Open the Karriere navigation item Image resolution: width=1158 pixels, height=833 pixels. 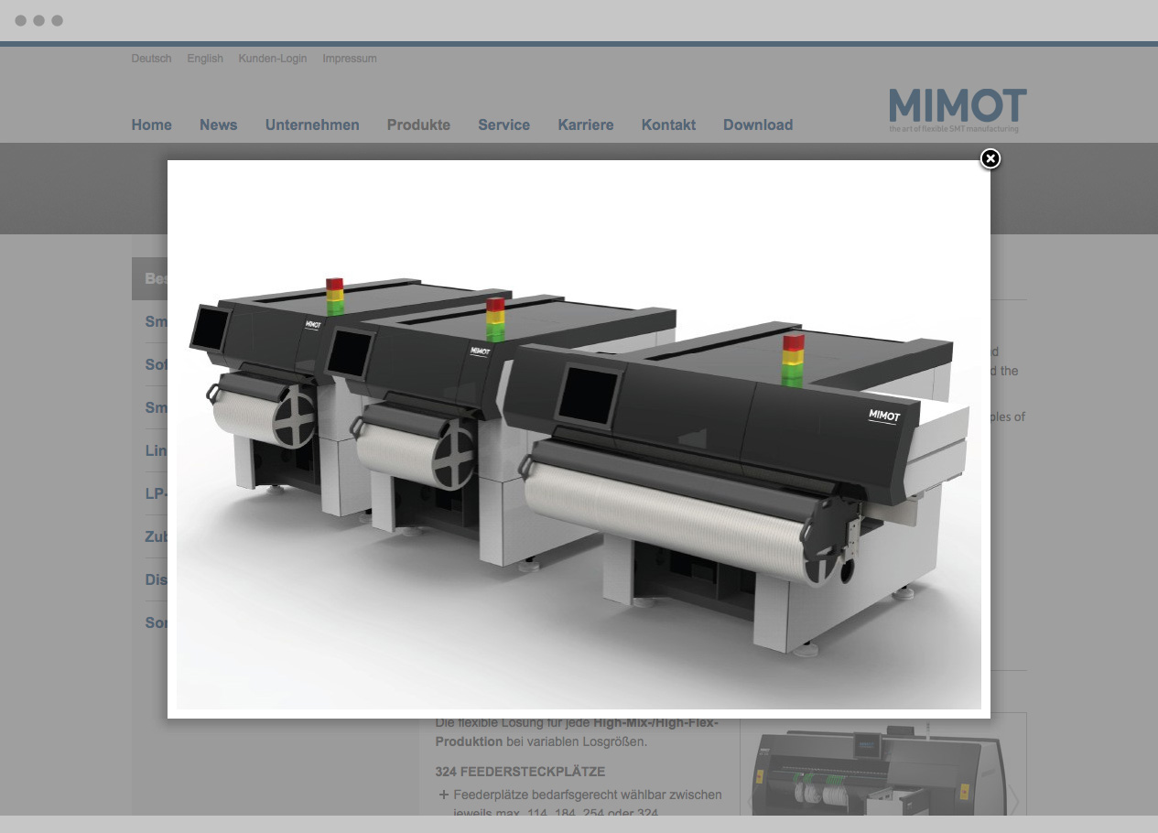pyautogui.click(x=586, y=125)
